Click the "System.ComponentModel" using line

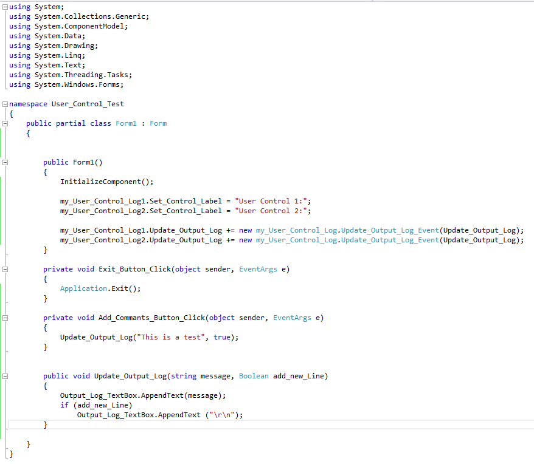[x=69, y=26]
